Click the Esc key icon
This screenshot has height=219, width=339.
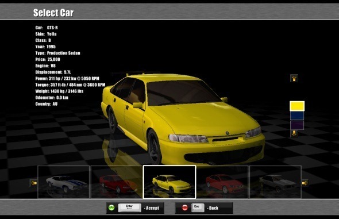tap(198, 208)
